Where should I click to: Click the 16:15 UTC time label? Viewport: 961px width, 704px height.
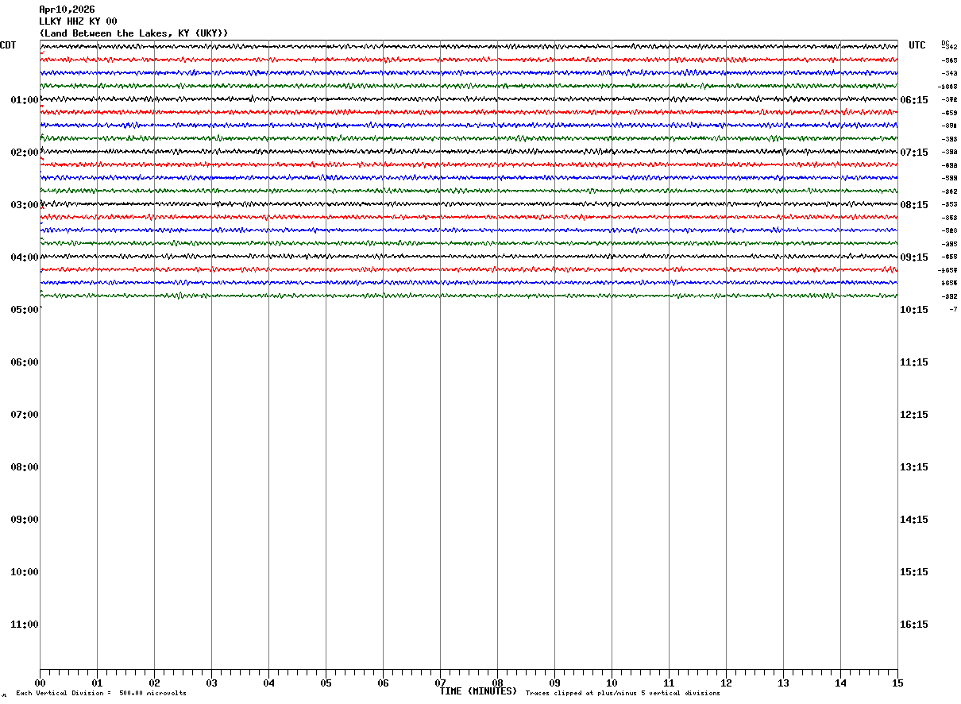pyautogui.click(x=914, y=625)
